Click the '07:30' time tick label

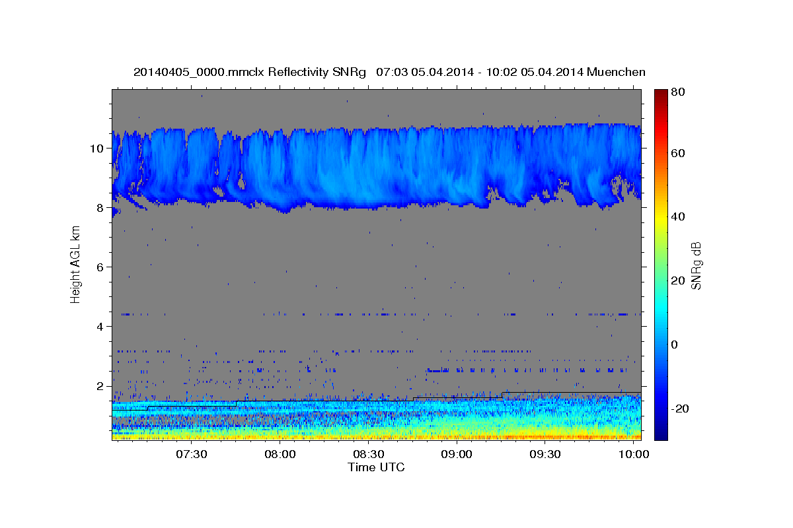(192, 455)
